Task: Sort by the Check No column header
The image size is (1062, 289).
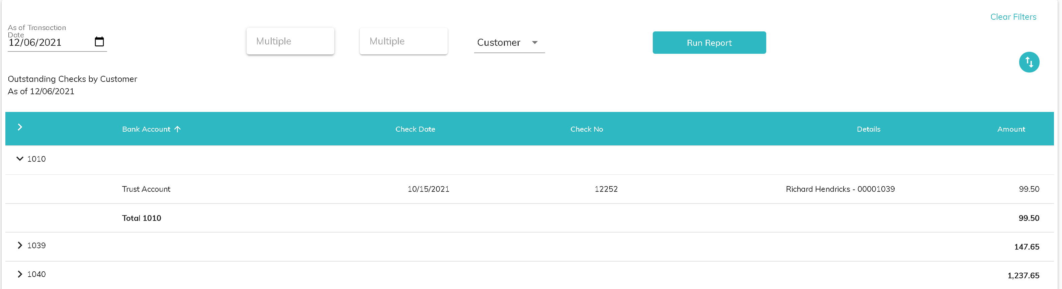Action: (x=586, y=129)
